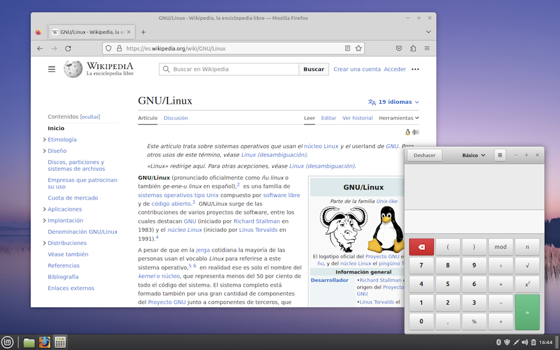This screenshot has height=350, width=560.
Task: Open the calculator hamburger menu
Action: tap(500, 155)
